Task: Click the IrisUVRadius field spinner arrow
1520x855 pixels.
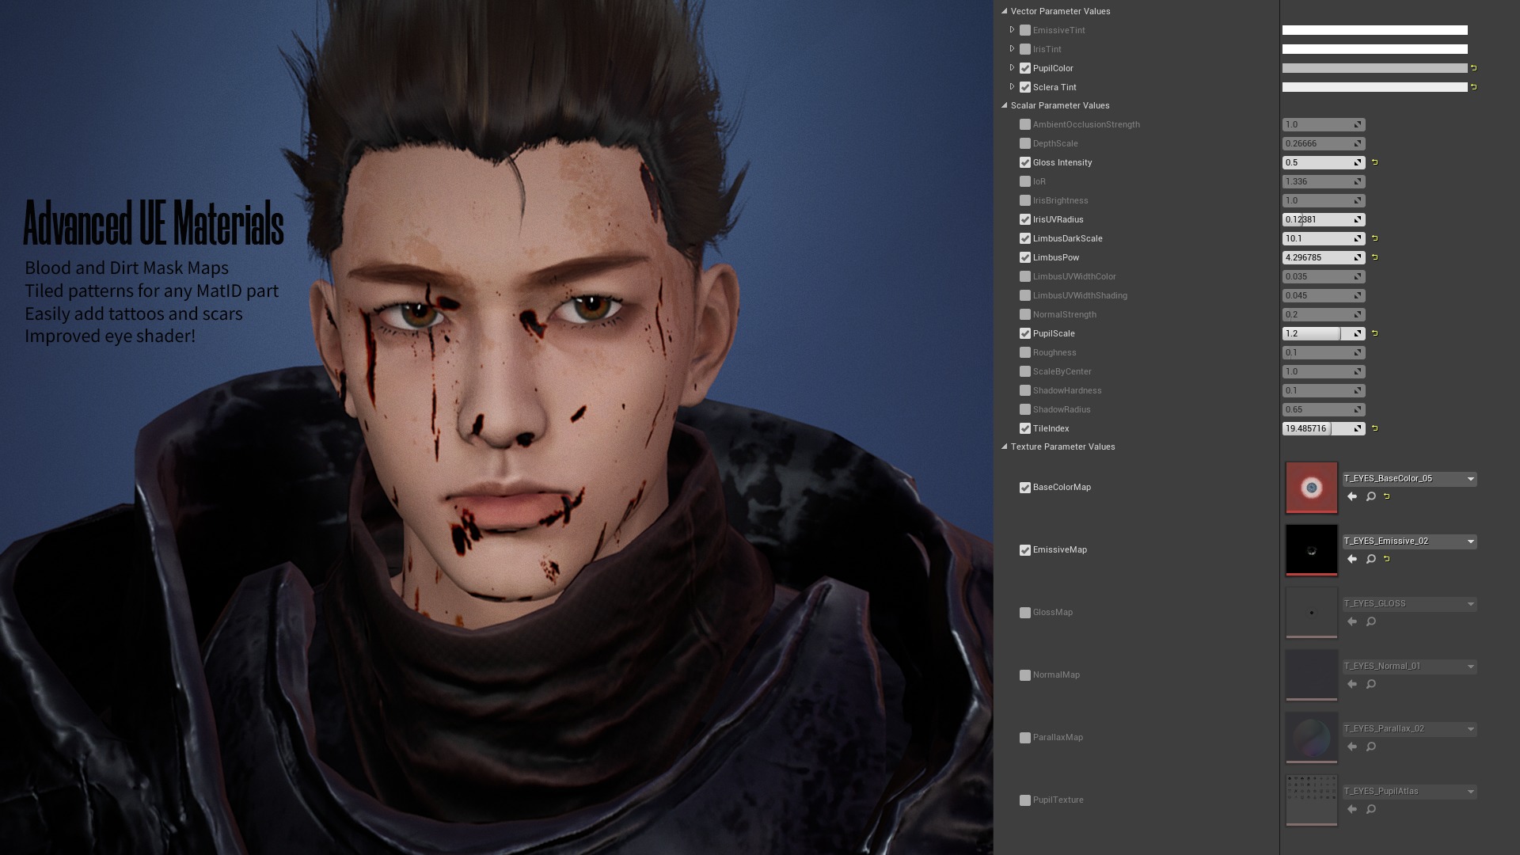Action: point(1358,219)
